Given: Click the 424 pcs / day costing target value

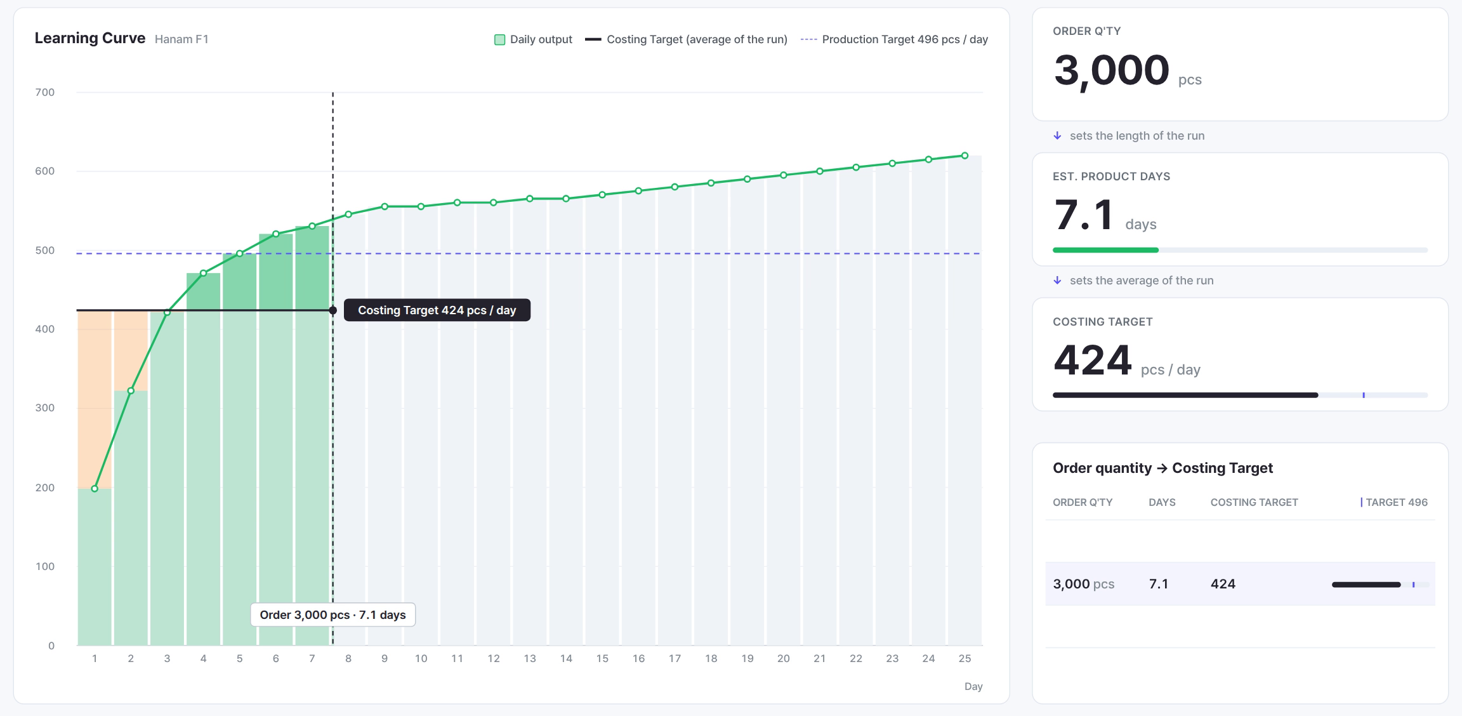Looking at the screenshot, I should (x=1092, y=360).
